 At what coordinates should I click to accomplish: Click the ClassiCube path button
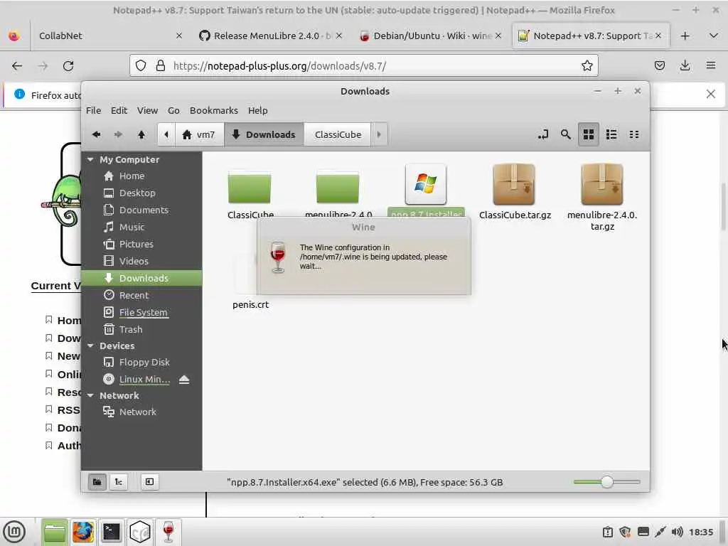338,134
